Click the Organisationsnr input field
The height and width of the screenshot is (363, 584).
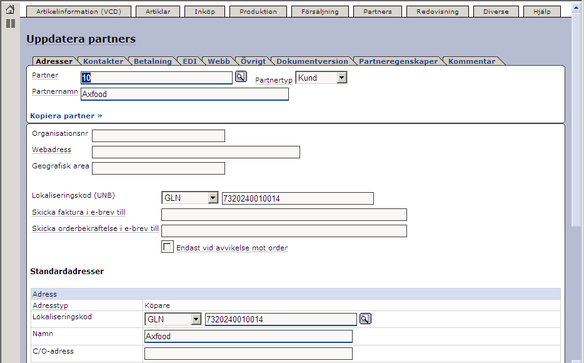tap(158, 136)
